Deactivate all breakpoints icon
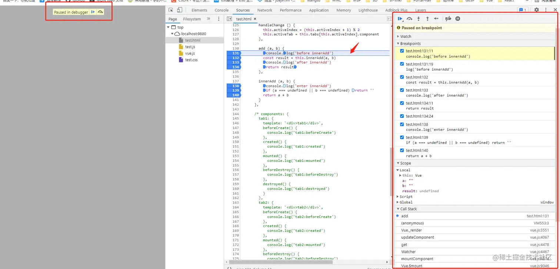Screen dimensions: 560x269 pos(448,19)
